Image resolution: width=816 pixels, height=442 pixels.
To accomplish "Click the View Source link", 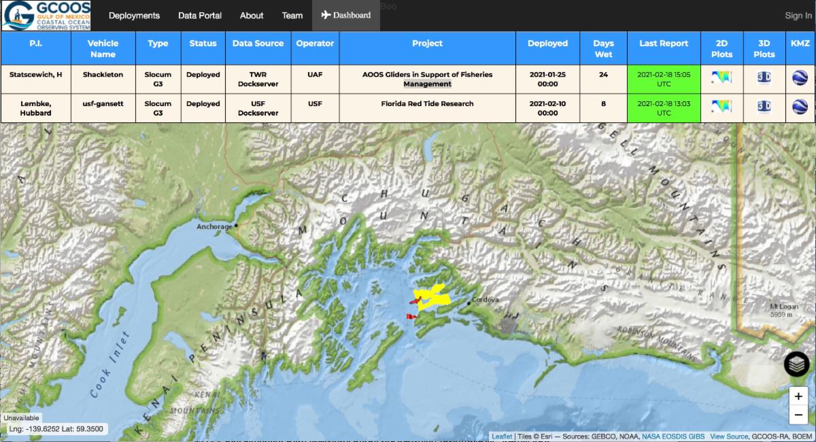I will [729, 437].
